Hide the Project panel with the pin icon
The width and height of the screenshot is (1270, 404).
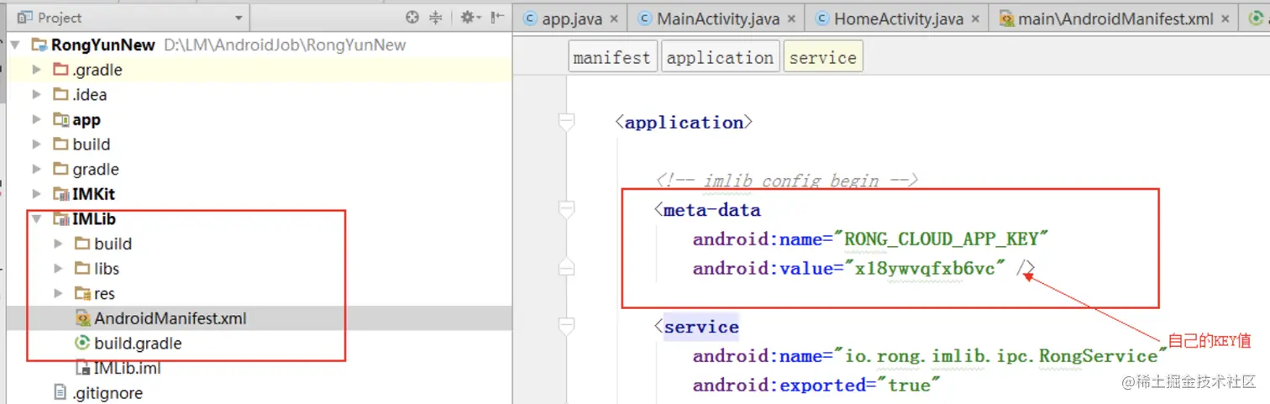tap(497, 17)
